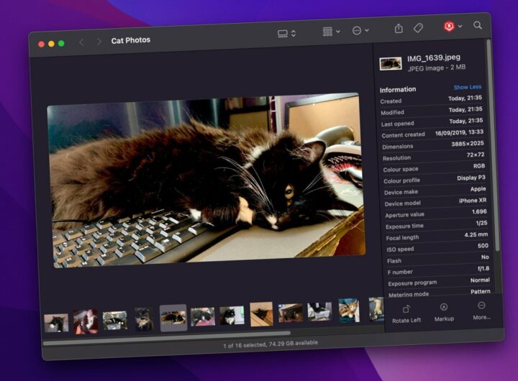
Task: Go forward with the right chevron arrow
Action: click(99, 42)
